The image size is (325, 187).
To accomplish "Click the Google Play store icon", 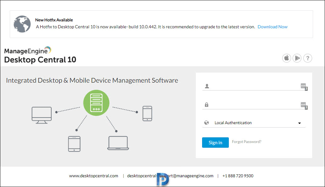I will tap(297, 58).
